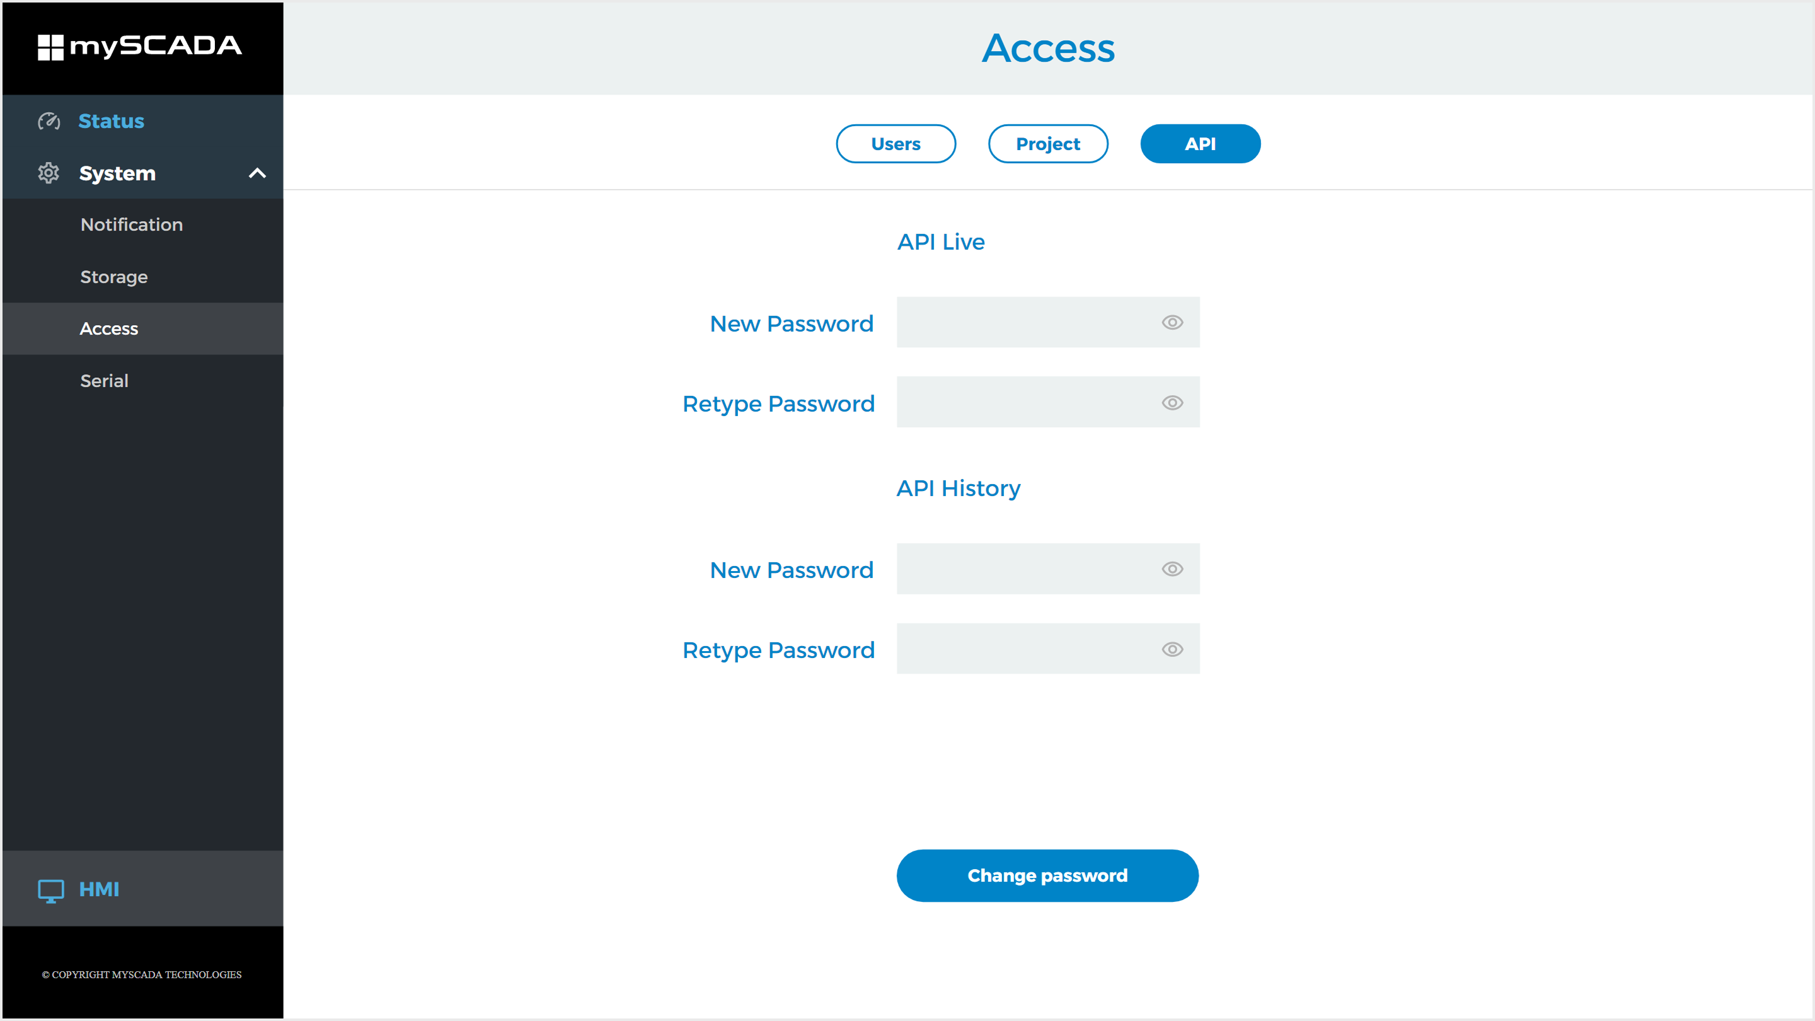Show API History New Password text
Viewport: 1815px width, 1021px height.
pyautogui.click(x=1172, y=569)
